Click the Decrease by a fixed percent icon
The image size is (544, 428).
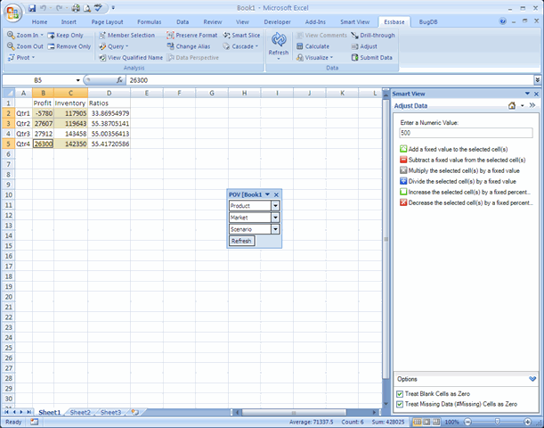pyautogui.click(x=403, y=203)
